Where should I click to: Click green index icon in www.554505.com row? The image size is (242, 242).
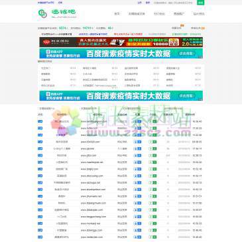[152, 142]
